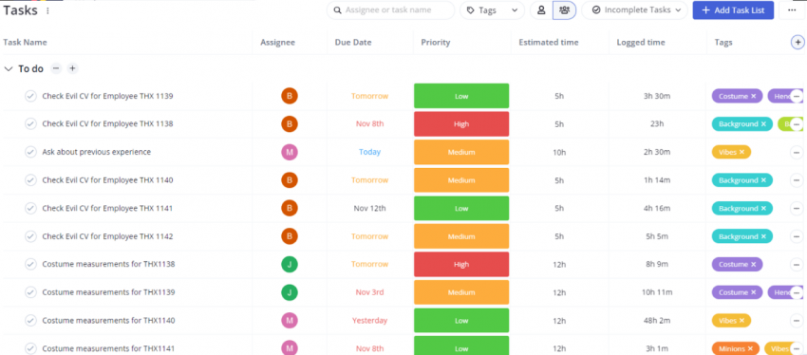Collapse the To do task list
807x355 pixels.
click(9, 69)
